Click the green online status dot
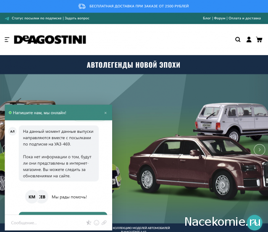 pos(10,113)
